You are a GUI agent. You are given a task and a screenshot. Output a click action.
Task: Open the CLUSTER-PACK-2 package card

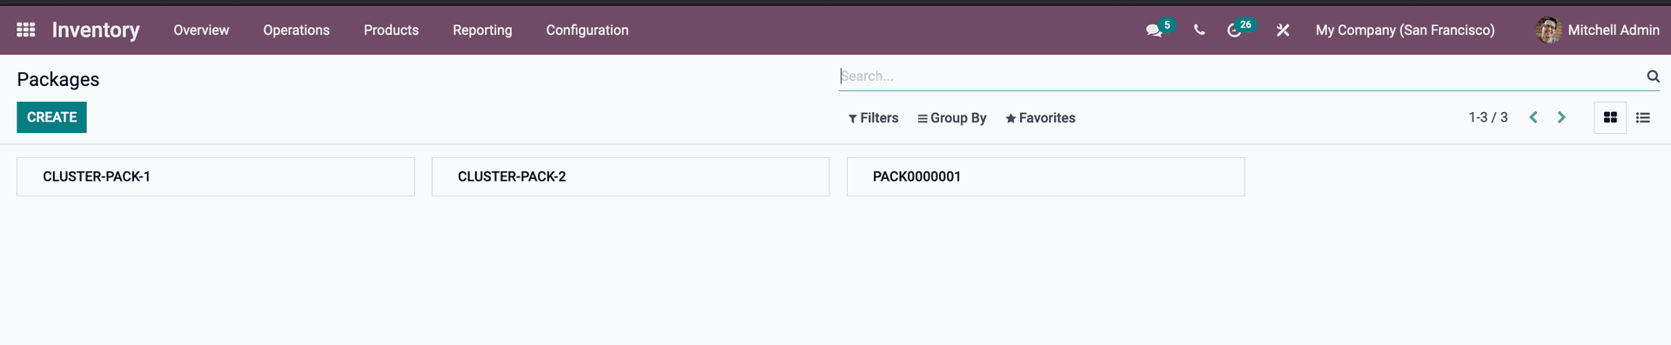pyautogui.click(x=630, y=176)
